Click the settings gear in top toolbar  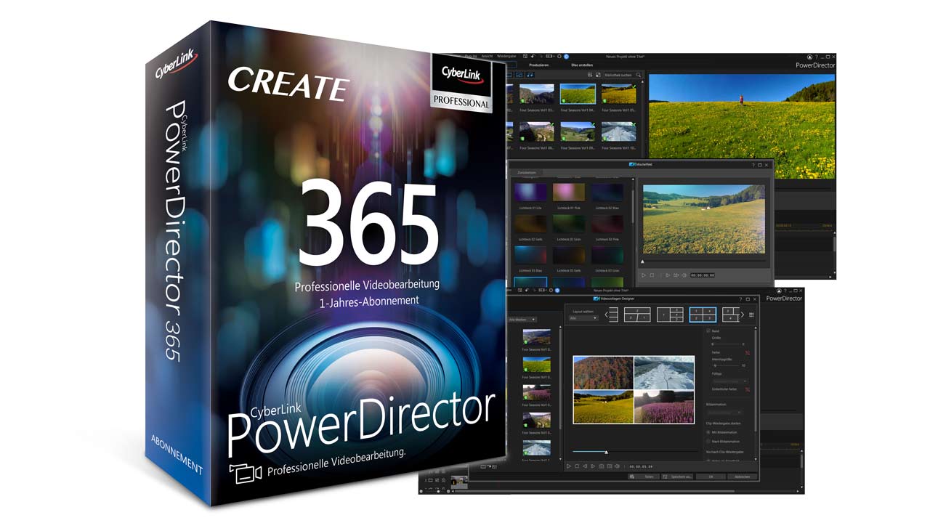pos(559,56)
